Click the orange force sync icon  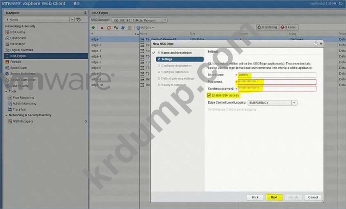pyautogui.click(x=109, y=28)
